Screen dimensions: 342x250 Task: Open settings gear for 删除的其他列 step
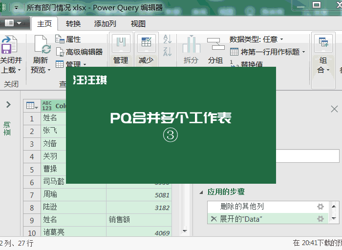pos(320,207)
